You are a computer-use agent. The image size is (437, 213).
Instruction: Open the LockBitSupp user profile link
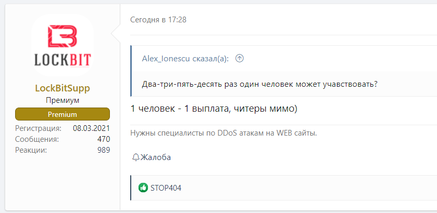tap(63, 88)
